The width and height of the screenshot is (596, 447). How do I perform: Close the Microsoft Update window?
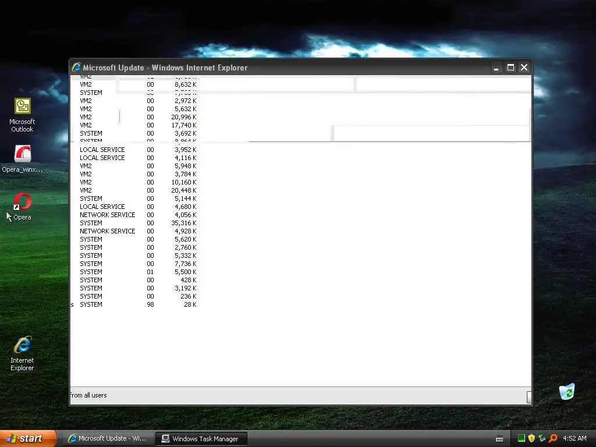(524, 68)
